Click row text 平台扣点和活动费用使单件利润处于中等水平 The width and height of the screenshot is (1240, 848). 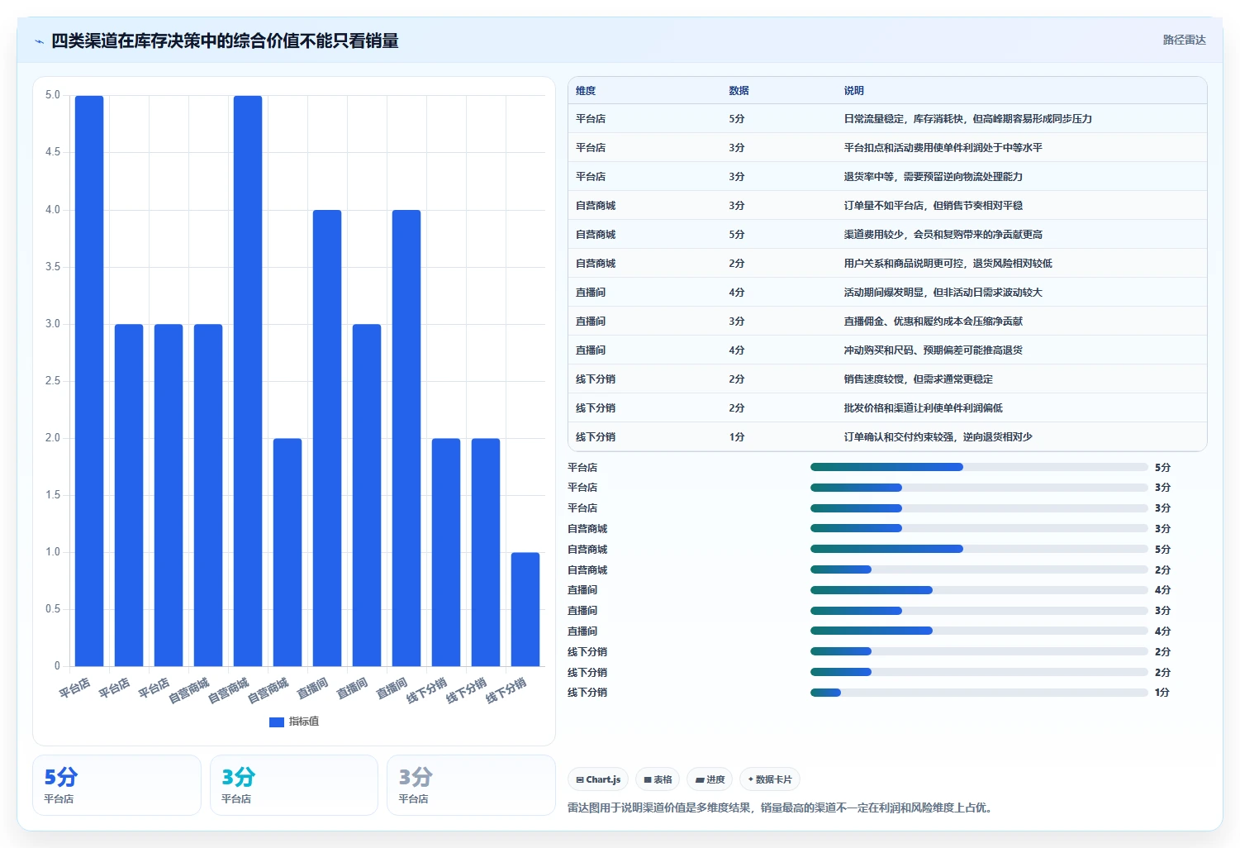[x=943, y=148]
